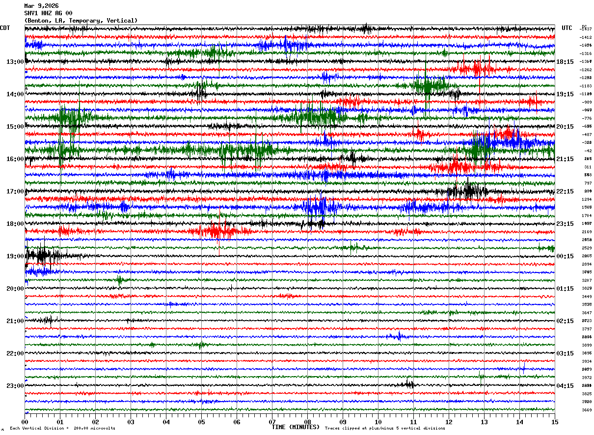Click the 03:15 UTC time label
The height and width of the screenshot is (435, 594).
pyautogui.click(x=565, y=353)
